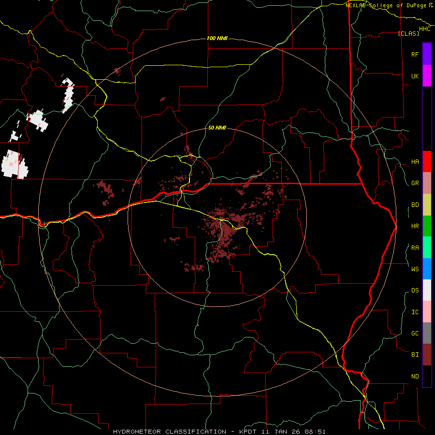435x435 pixels.
Task: Select the WS blue legend swatch
Action: pyautogui.click(x=427, y=269)
